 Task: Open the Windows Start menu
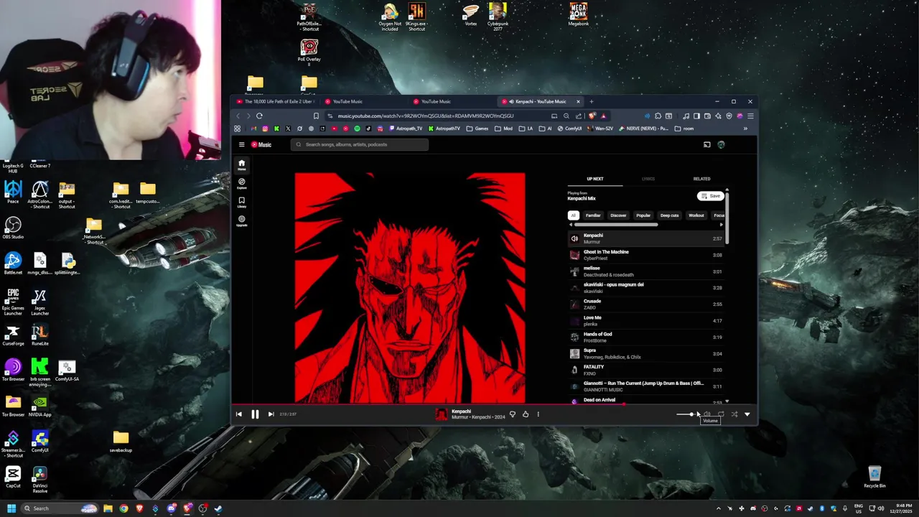(x=11, y=508)
